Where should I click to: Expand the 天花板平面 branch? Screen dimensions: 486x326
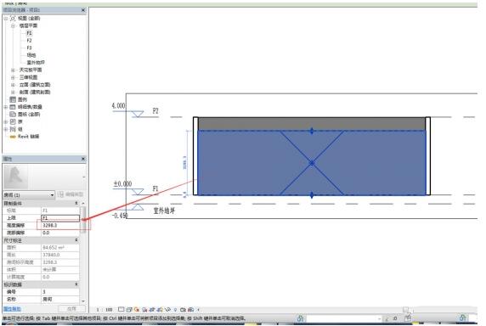point(13,70)
